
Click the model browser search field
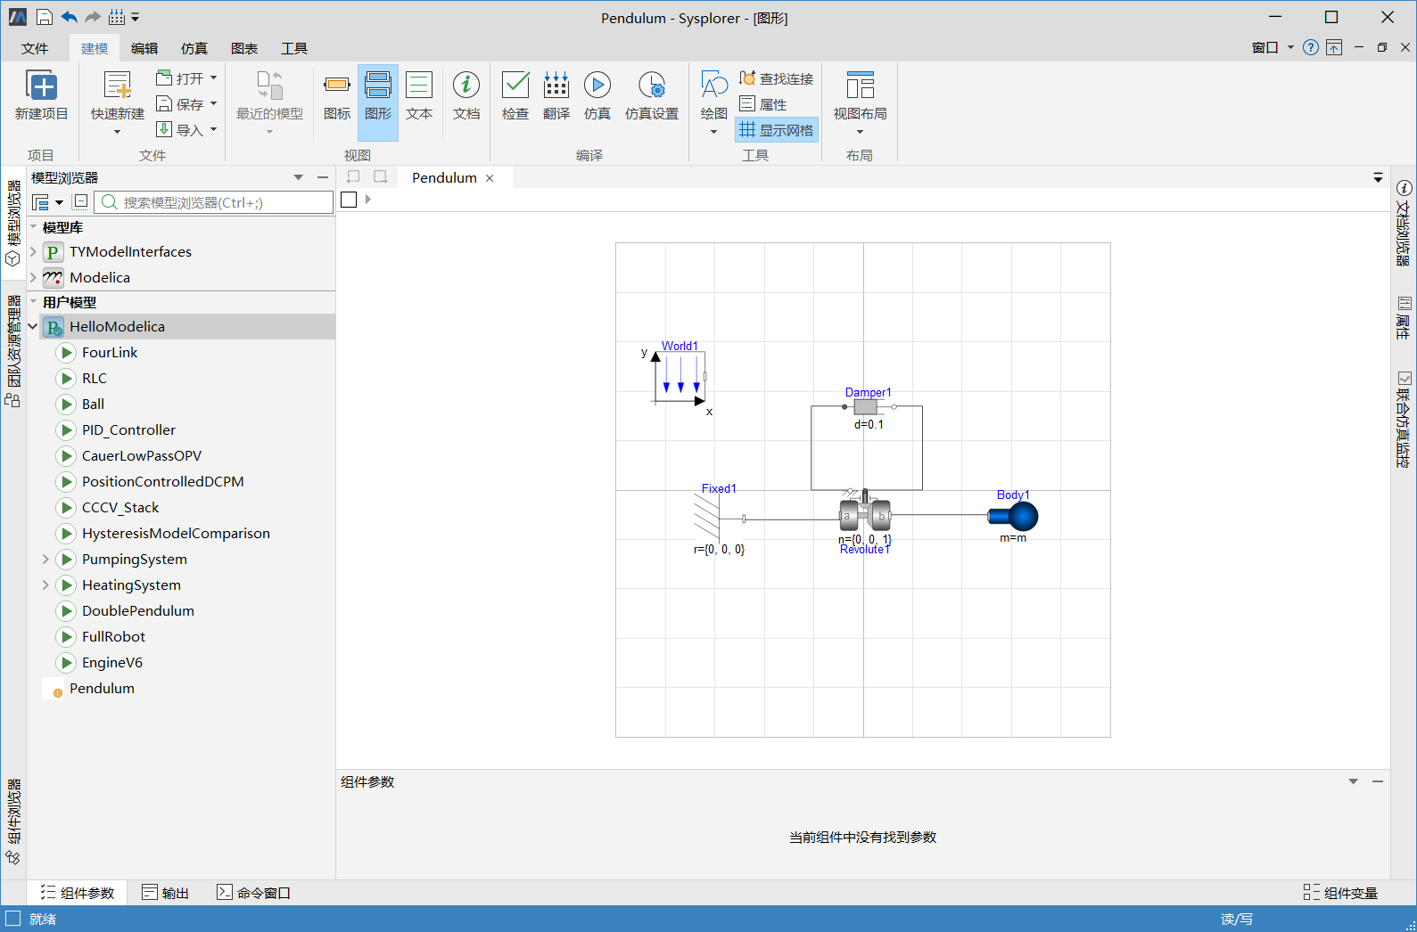pyautogui.click(x=214, y=202)
